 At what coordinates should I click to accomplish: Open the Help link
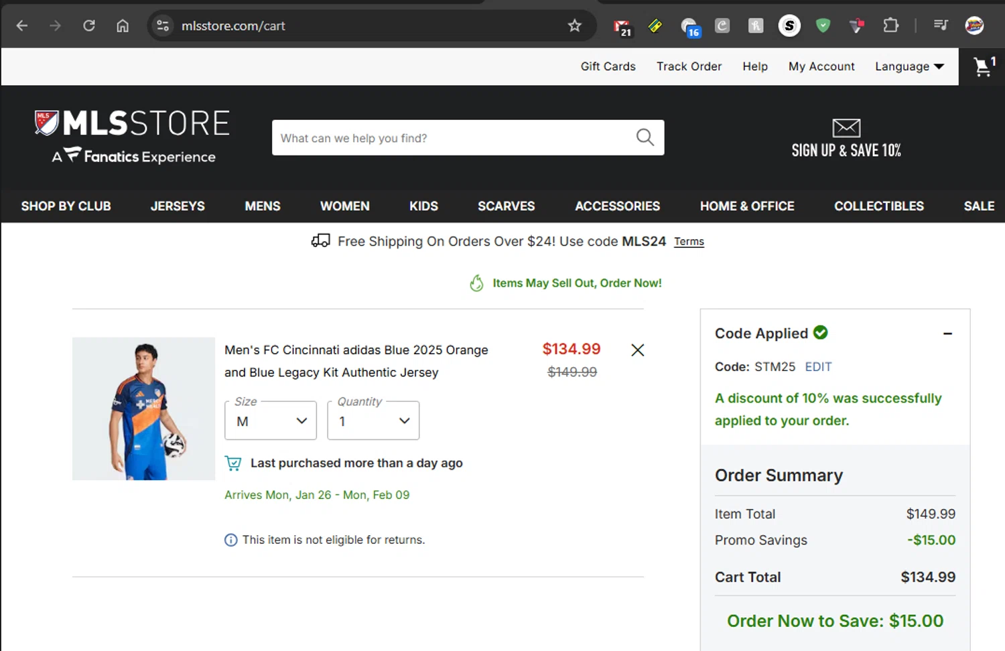pos(755,66)
